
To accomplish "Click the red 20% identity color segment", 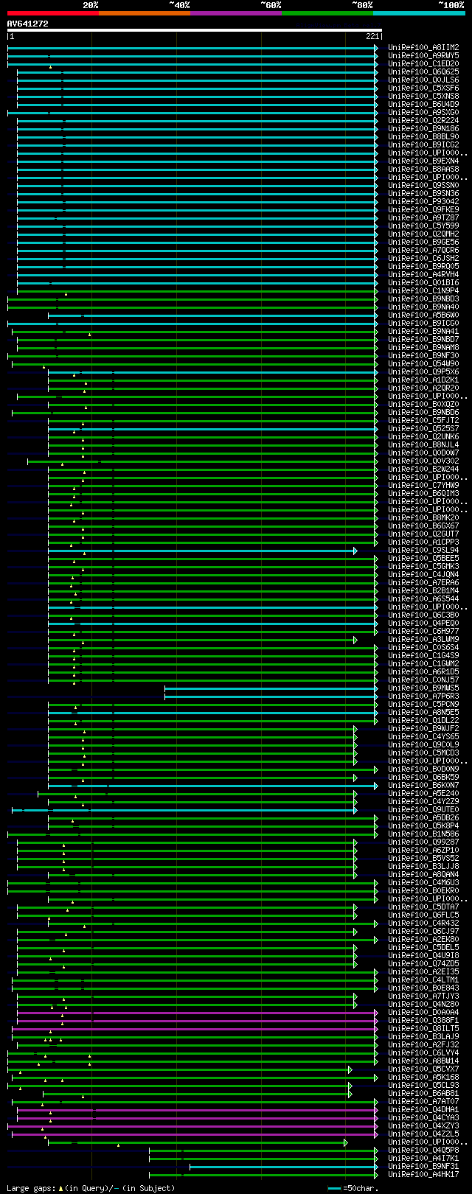I will 52,13.
